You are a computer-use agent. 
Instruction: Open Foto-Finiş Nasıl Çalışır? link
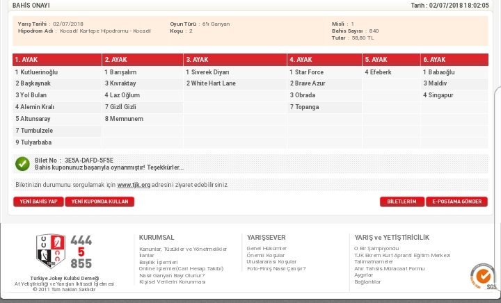pyautogui.click(x=276, y=268)
